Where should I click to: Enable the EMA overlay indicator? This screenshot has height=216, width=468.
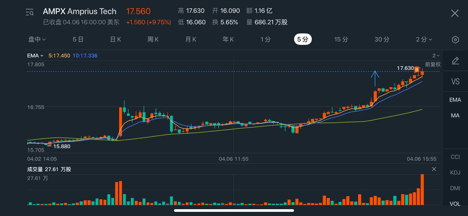click(455, 100)
